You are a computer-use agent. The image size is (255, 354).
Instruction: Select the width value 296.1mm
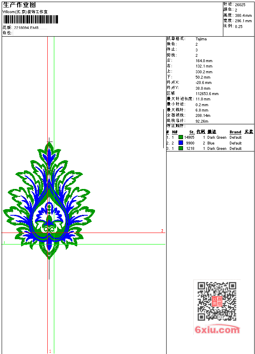tap(243, 21)
